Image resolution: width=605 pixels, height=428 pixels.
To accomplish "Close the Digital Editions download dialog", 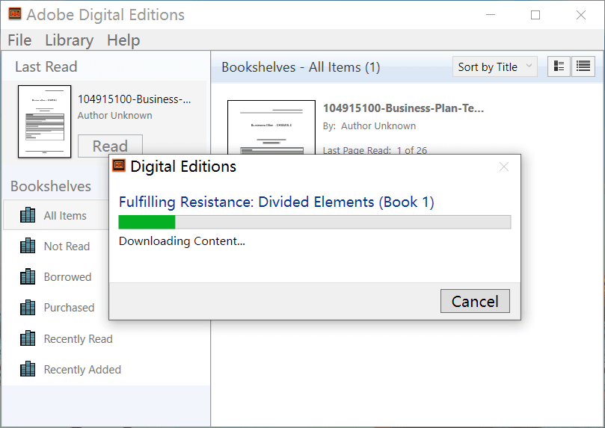I will pos(504,167).
